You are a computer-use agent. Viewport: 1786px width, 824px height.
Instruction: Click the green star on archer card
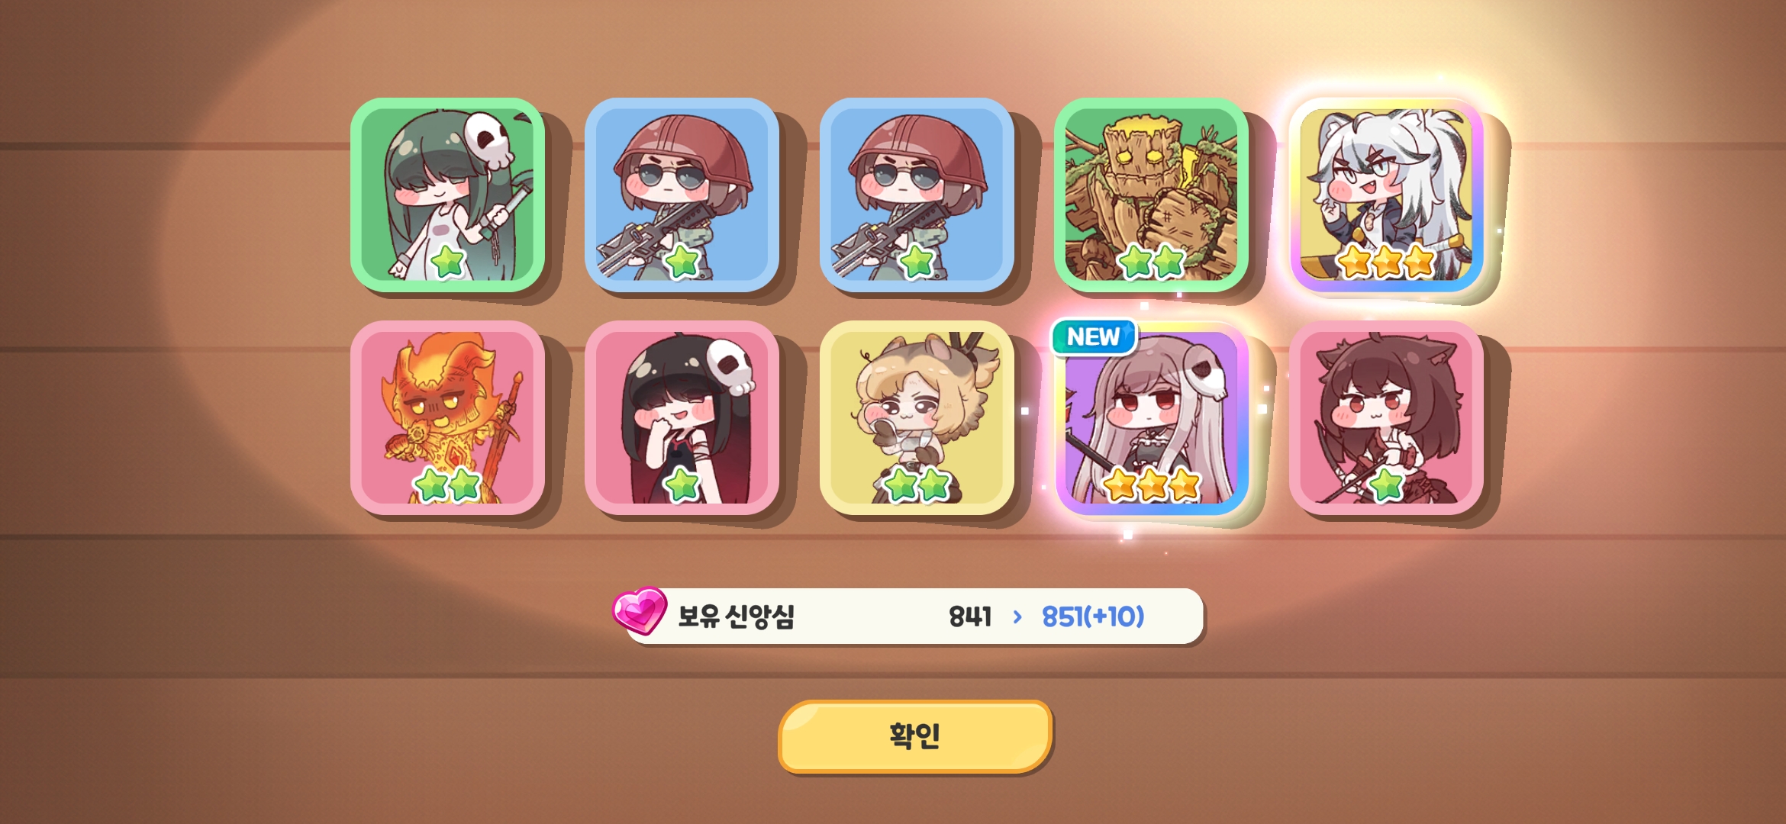pos(1386,484)
